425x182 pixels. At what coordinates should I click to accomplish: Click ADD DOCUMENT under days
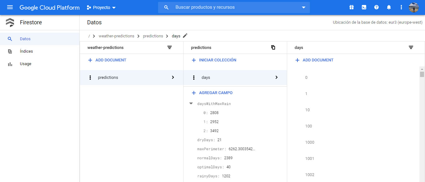coord(315,60)
